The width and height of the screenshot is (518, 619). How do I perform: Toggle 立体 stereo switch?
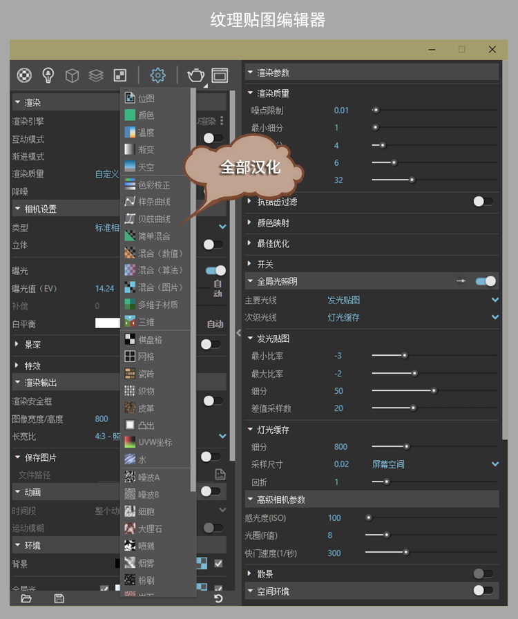213,245
